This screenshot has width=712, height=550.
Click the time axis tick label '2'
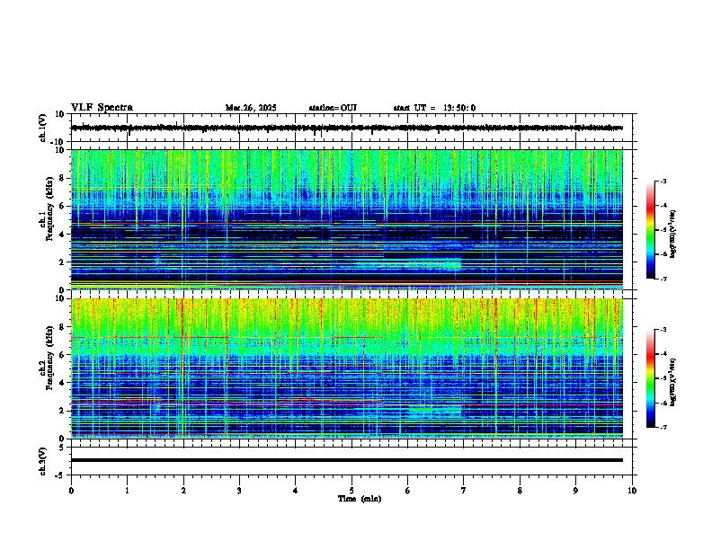(183, 491)
